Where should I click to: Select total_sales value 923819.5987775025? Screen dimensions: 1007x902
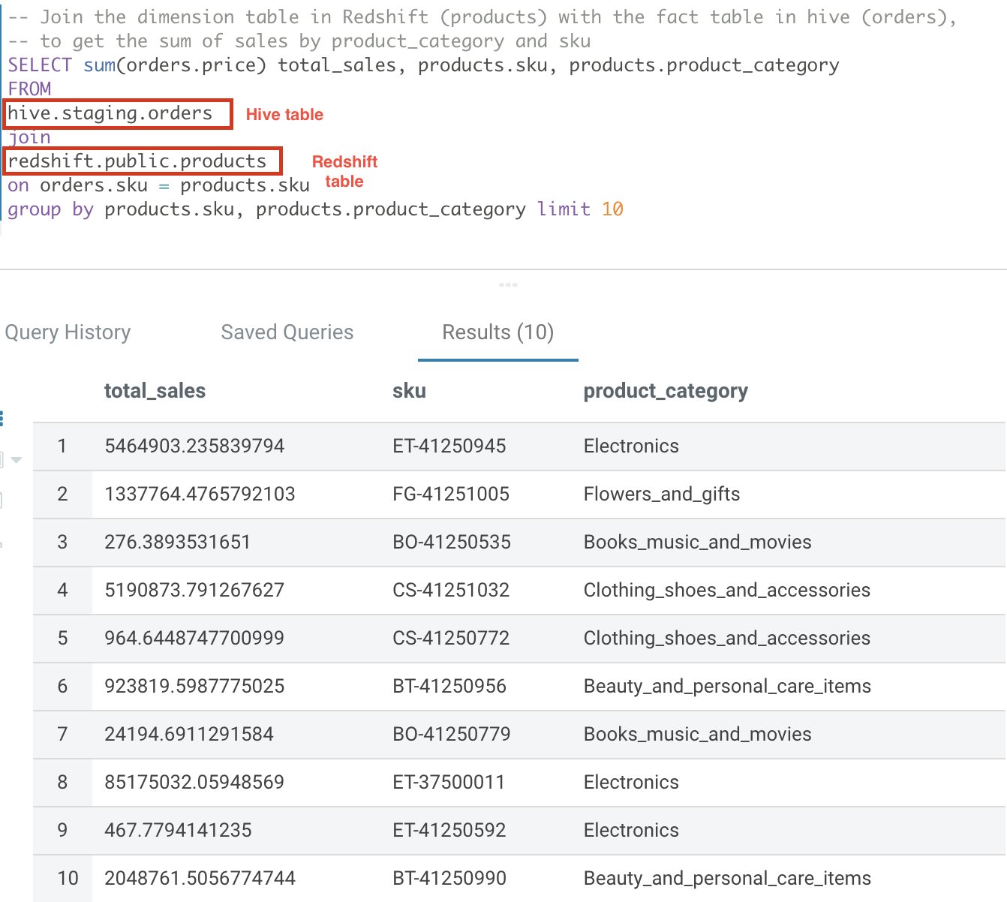(194, 686)
